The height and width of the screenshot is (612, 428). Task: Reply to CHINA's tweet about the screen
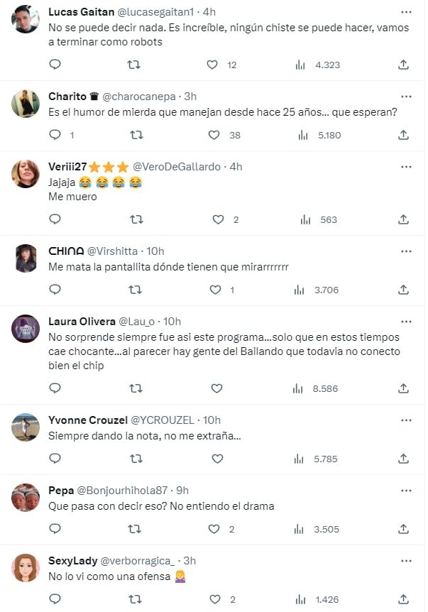click(x=55, y=290)
